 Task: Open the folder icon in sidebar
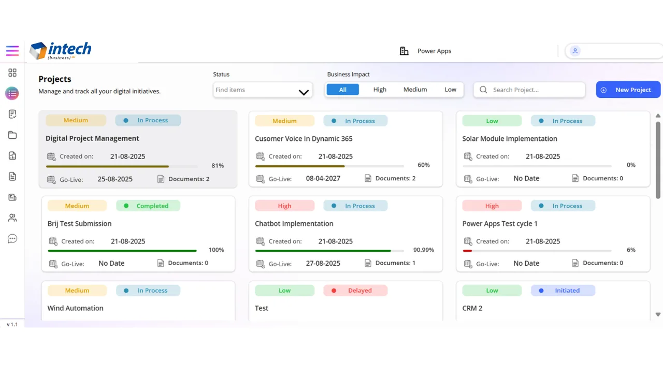(x=12, y=135)
